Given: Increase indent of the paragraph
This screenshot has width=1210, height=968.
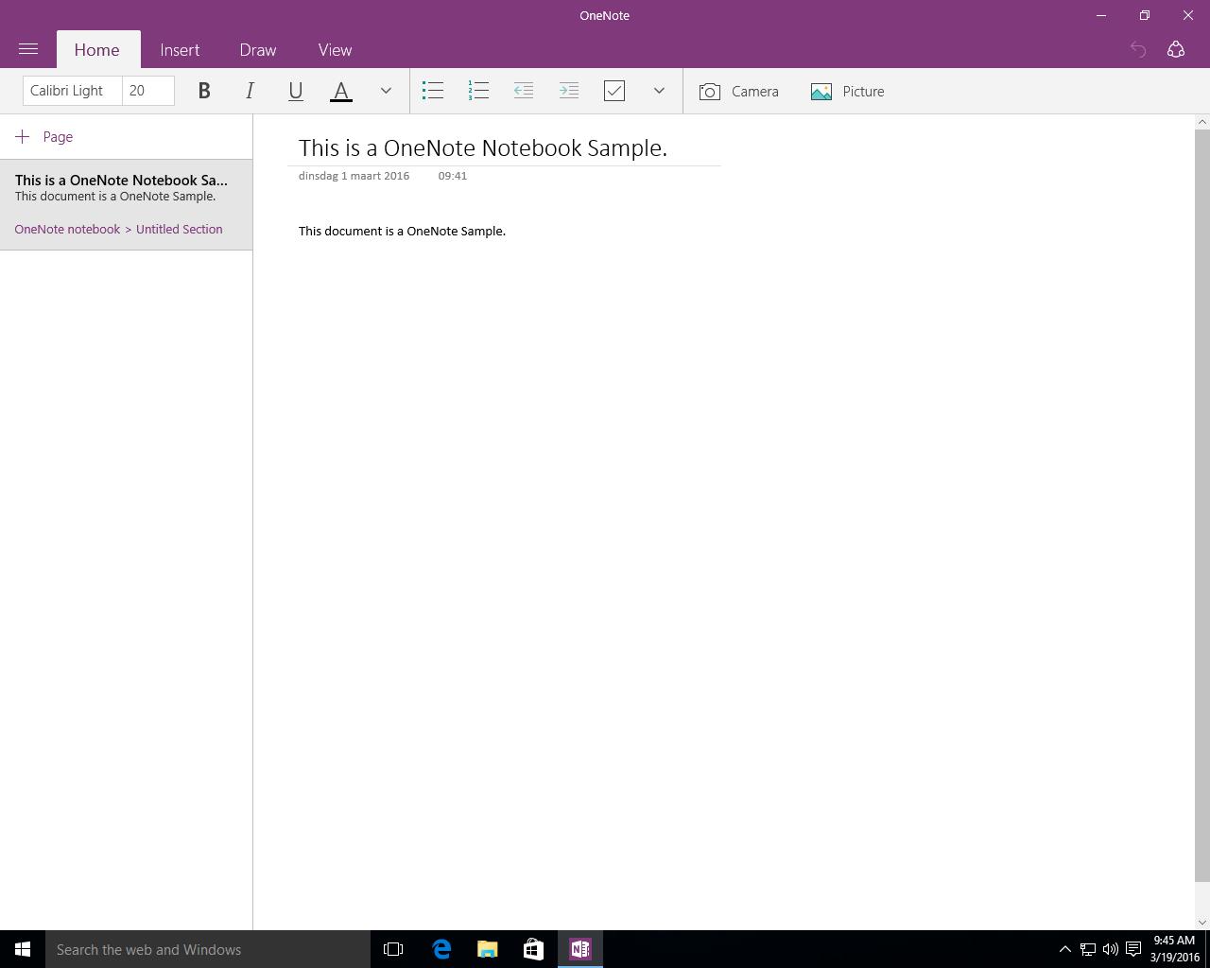Looking at the screenshot, I should click(569, 91).
